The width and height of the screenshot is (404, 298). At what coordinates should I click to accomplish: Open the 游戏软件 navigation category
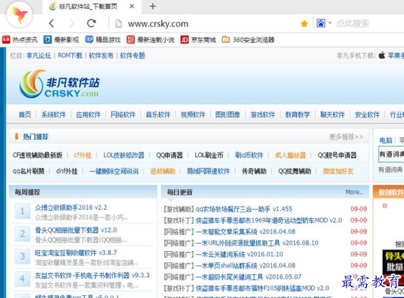262,115
